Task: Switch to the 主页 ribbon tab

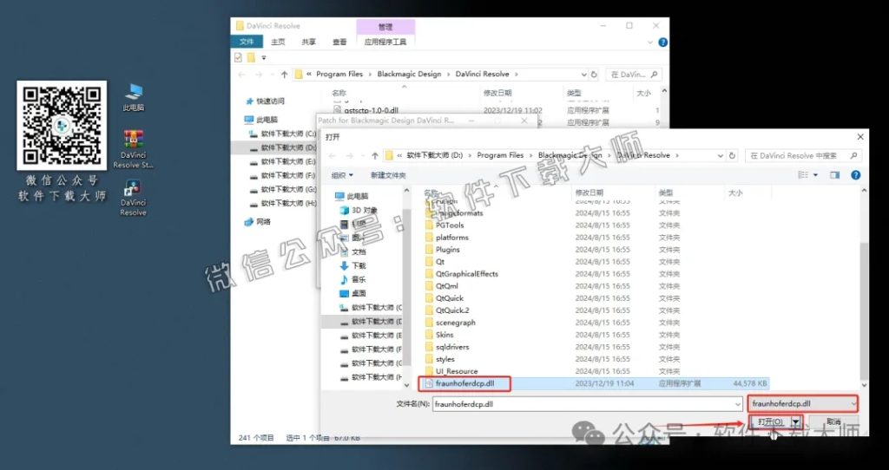Action: (278, 42)
